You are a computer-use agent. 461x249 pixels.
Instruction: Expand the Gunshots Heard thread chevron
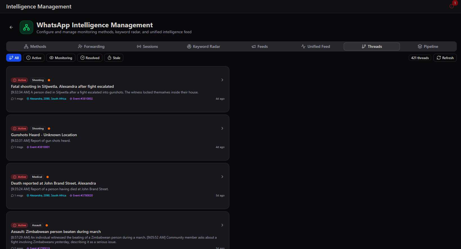(x=222, y=128)
